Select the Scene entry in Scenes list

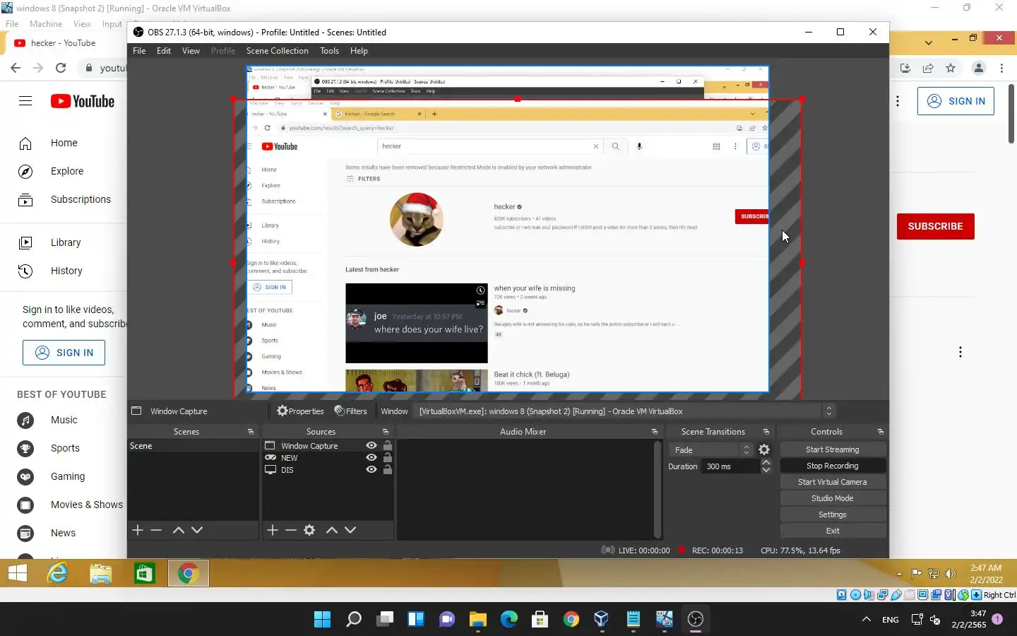pos(193,446)
